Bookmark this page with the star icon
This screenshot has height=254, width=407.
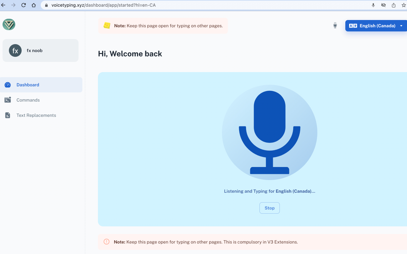[x=403, y=5]
